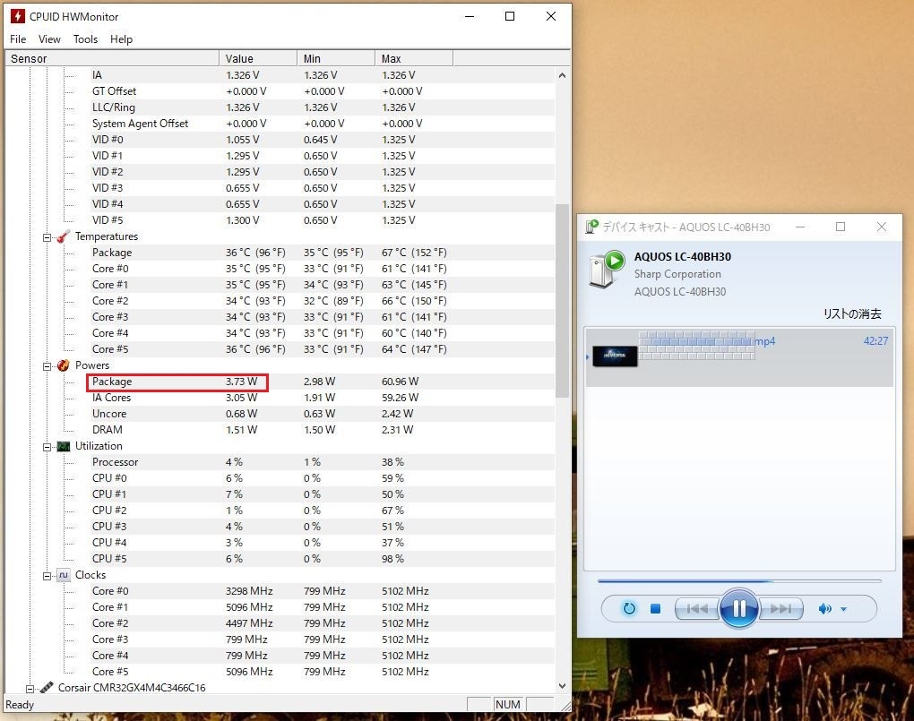Viewport: 914px width, 721px height.
Task: Collapse the Clocks tree node
Action: [x=47, y=576]
